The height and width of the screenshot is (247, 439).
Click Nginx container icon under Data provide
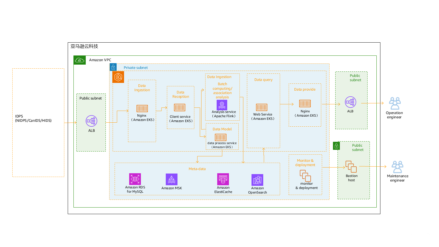tap(305, 103)
